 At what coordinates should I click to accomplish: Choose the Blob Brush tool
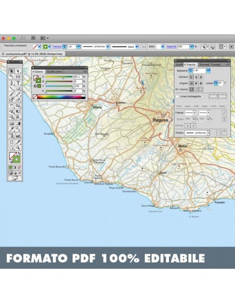pos(11,100)
